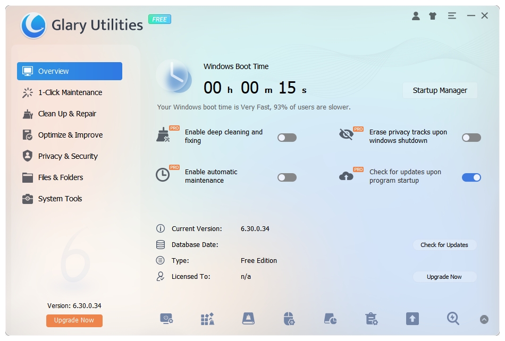The width and height of the screenshot is (505, 341).
Task: Open the disk cleaner drive icon
Action: pyautogui.click(x=248, y=319)
